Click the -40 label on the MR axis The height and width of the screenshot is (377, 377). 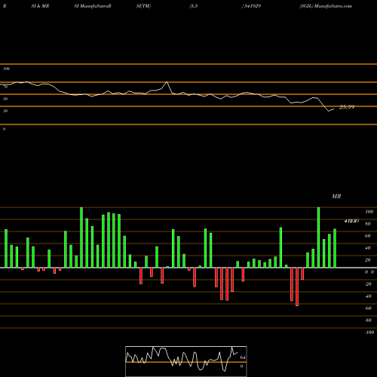pyautogui.click(x=368, y=296)
